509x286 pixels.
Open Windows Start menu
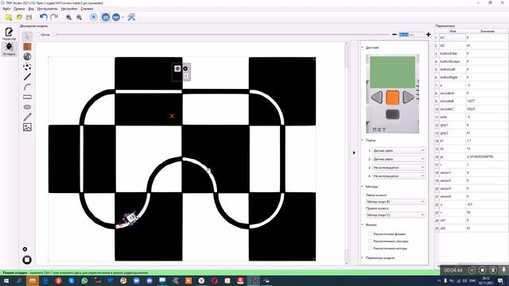6,280
